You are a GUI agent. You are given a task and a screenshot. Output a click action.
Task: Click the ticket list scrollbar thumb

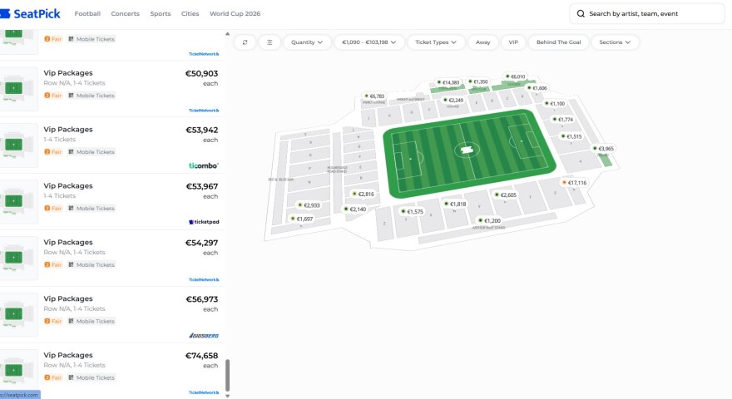[x=227, y=375]
